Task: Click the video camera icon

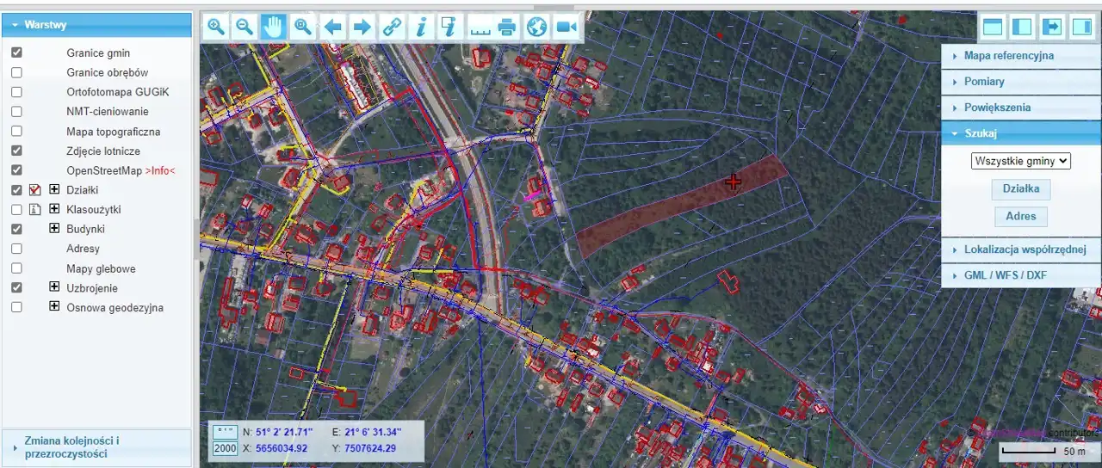Action: 566,27
